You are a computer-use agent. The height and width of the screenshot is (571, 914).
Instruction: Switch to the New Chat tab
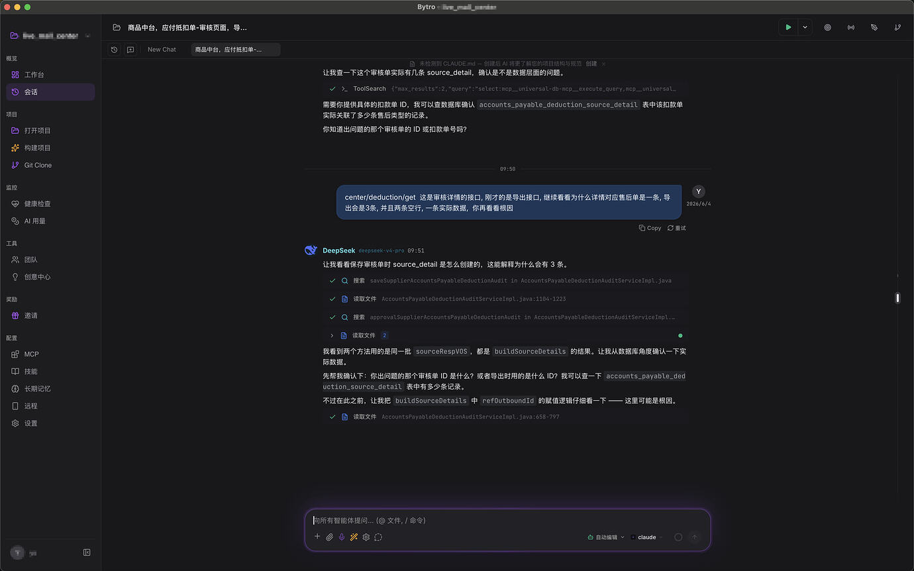[x=162, y=50]
